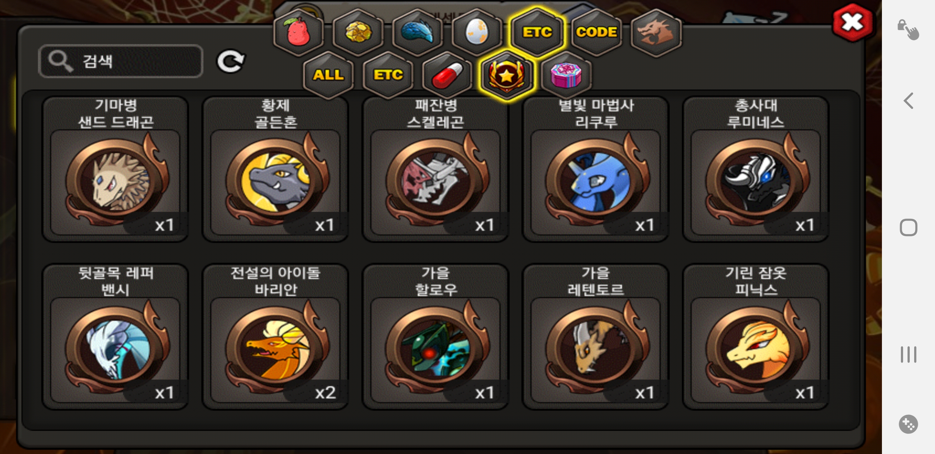Select the blue dragon scale category icon
This screenshot has height=454, width=935.
pos(417,32)
